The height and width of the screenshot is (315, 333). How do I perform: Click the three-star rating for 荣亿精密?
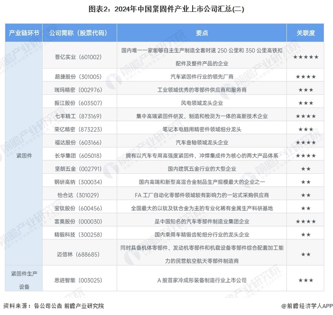tap(305, 129)
